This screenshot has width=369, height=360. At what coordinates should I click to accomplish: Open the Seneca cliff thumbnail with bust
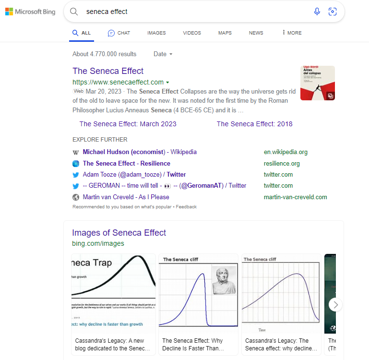tap(198, 294)
